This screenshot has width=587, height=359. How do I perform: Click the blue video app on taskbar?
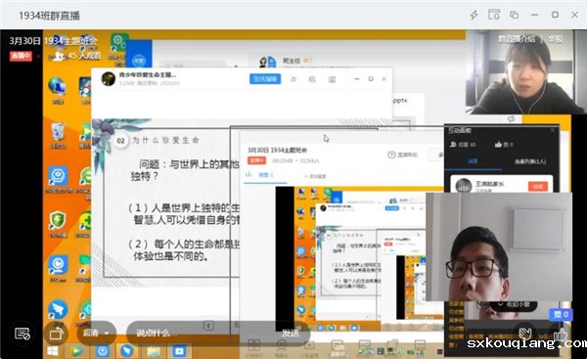pyautogui.click(x=179, y=351)
